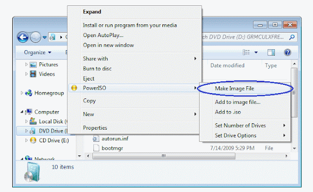This screenshot has height=192, width=313.
Task: Minimize the Explorer window
Action: pyautogui.click(x=260, y=25)
